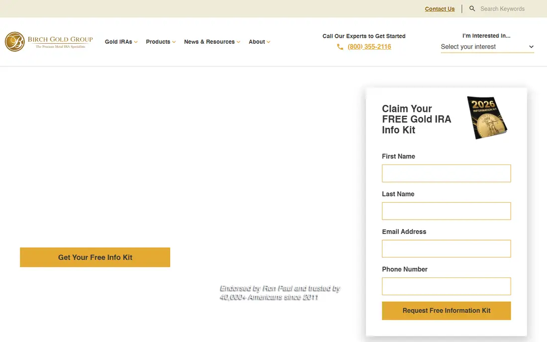The height and width of the screenshot is (342, 547).
Task: Follow the Contact Us link
Action: coord(440,9)
